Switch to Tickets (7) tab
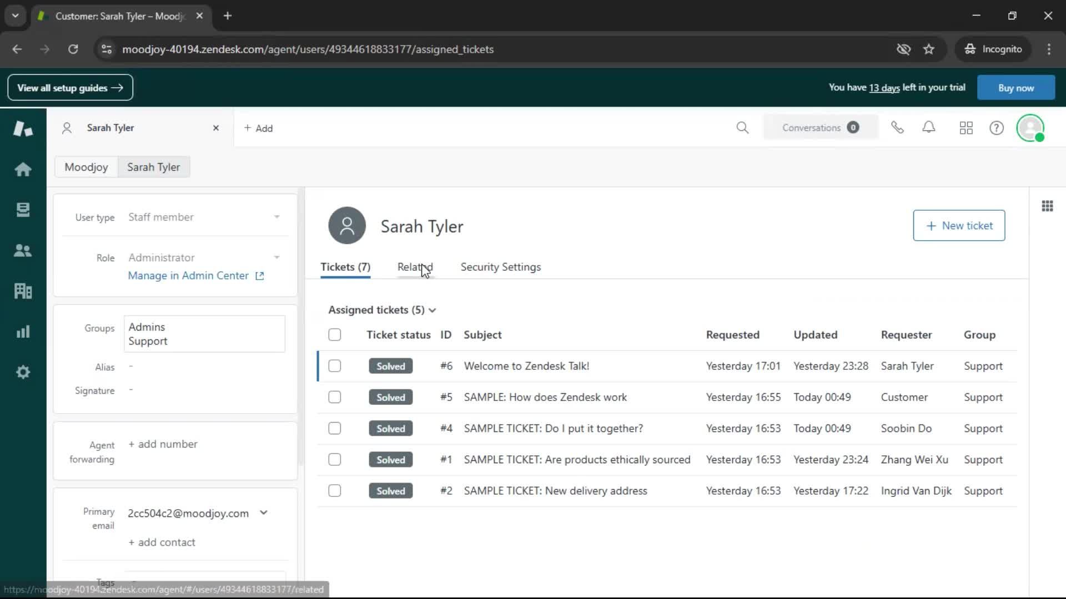Screen dimensions: 1066x599 tap(345, 267)
